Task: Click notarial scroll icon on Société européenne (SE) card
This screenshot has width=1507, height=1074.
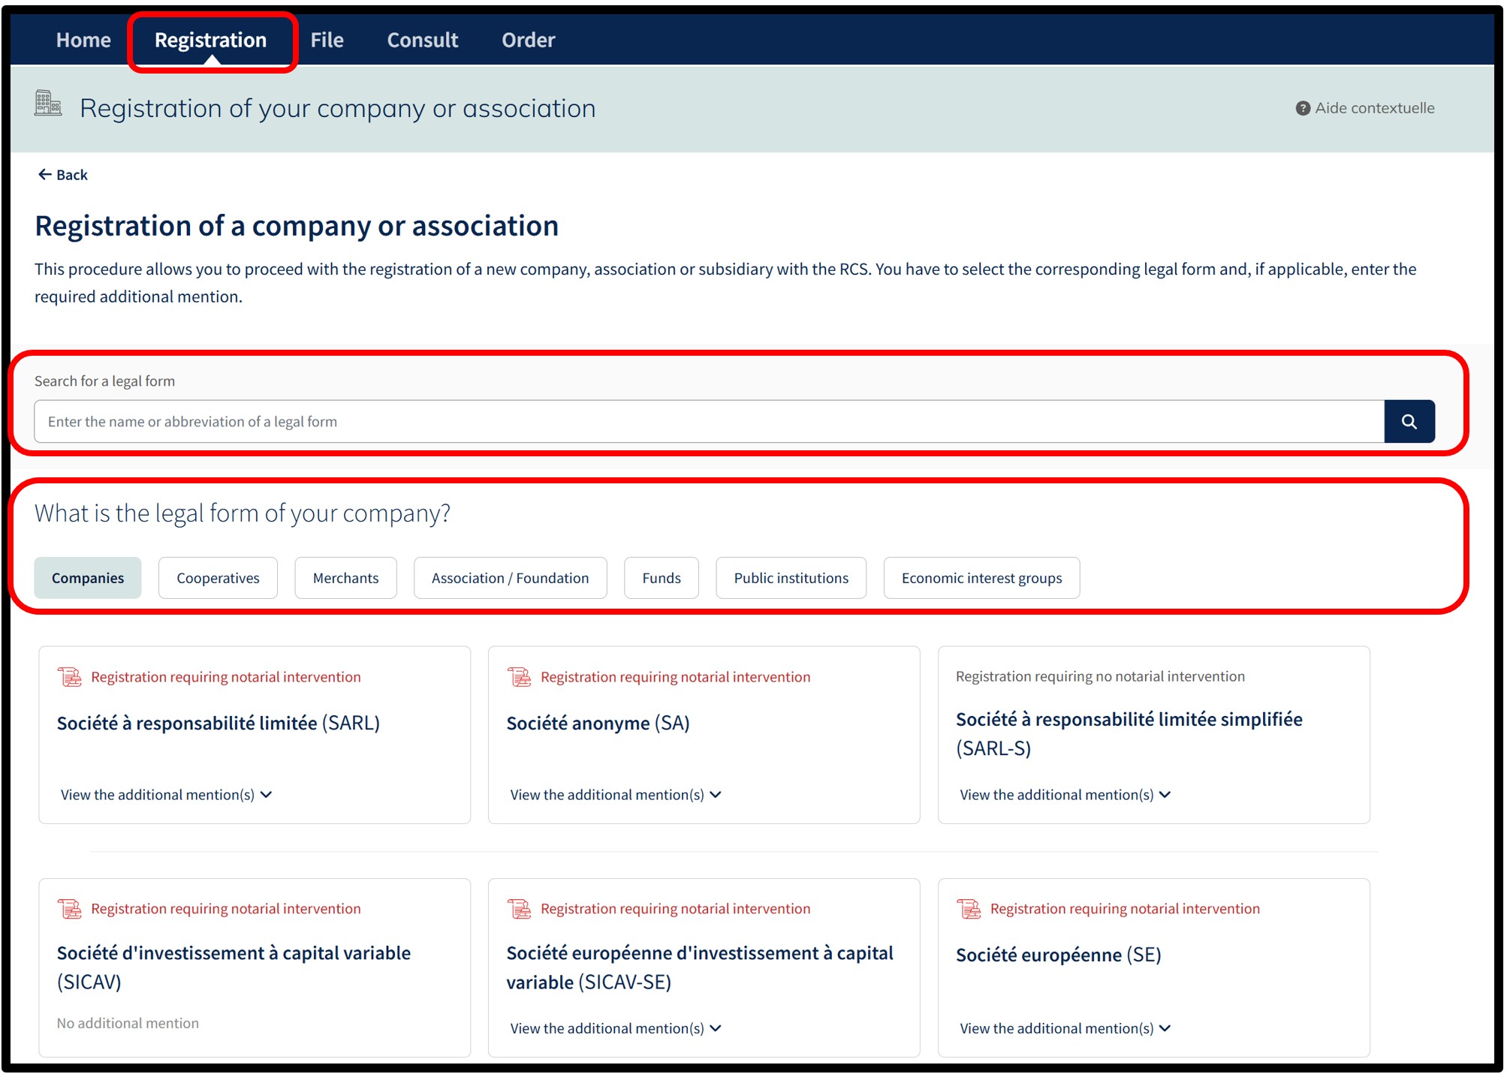Action: (x=969, y=909)
